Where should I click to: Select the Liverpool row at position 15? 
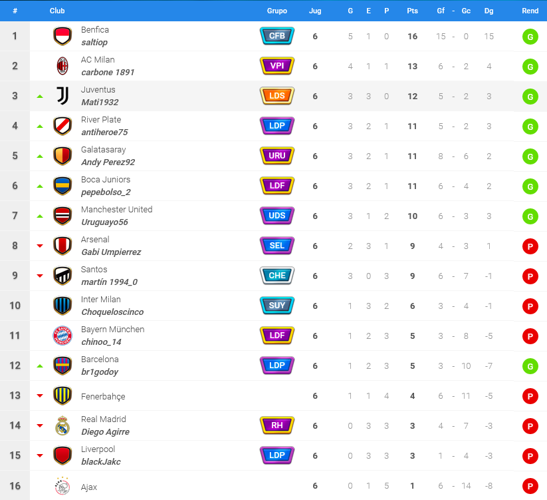click(x=274, y=455)
